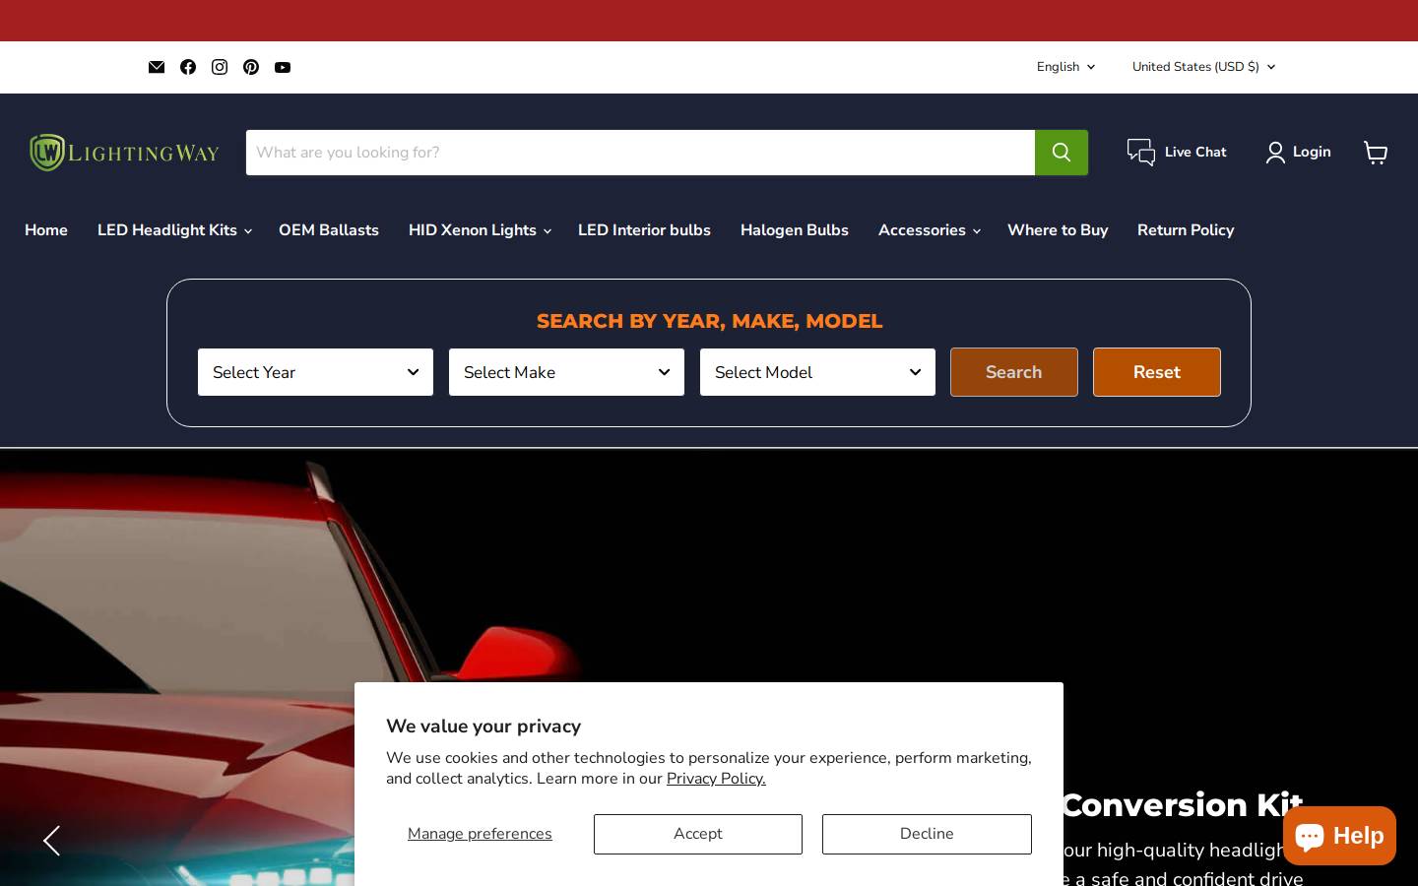This screenshot has width=1418, height=886.
Task: Focus the 'What are you looking for?' search field
Action: coord(640,153)
